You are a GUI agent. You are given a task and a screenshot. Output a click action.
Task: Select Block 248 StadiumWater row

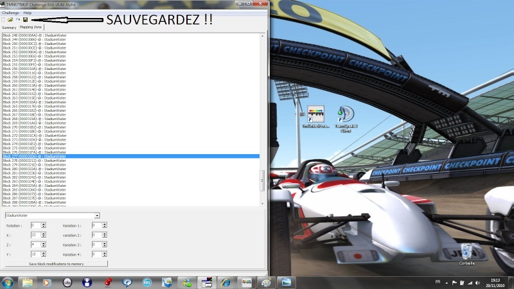point(131,35)
